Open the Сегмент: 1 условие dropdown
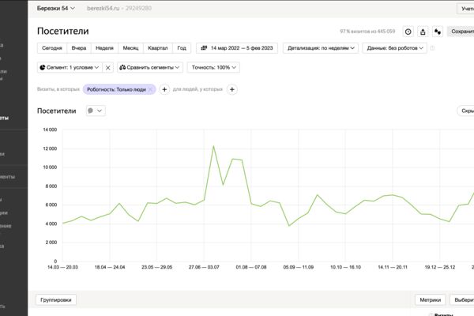The image size is (474, 316). coord(70,67)
